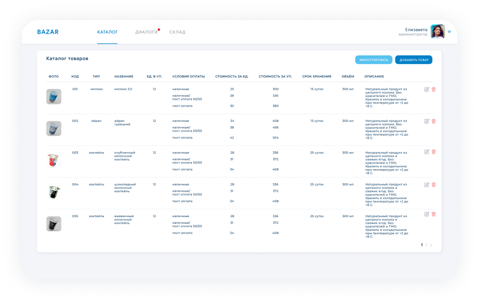Click type cell айран
The height and width of the screenshot is (302, 479).
[96, 121]
